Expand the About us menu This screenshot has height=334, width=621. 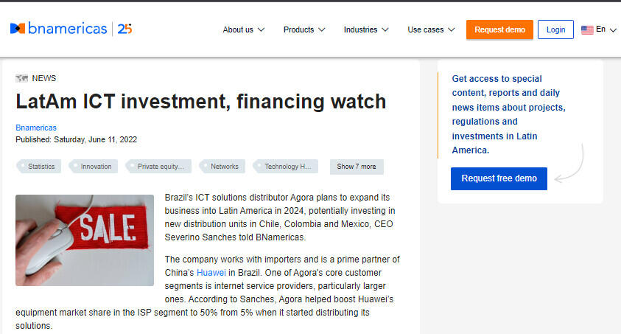pyautogui.click(x=243, y=30)
